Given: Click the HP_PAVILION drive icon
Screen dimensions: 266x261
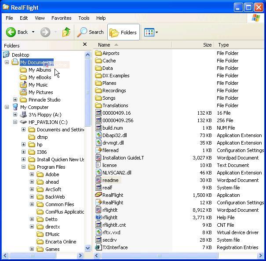Looking at the screenshot, I should (x=23, y=122).
